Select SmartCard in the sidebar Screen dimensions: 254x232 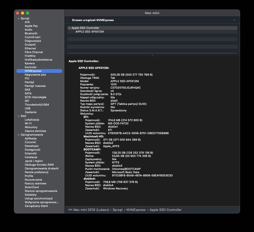[x=32, y=187]
